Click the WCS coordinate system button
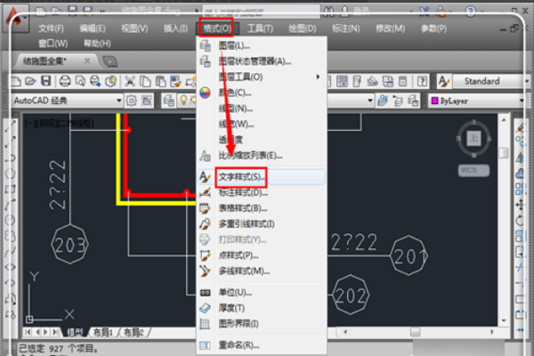The height and width of the screenshot is (356, 534). pos(473,170)
